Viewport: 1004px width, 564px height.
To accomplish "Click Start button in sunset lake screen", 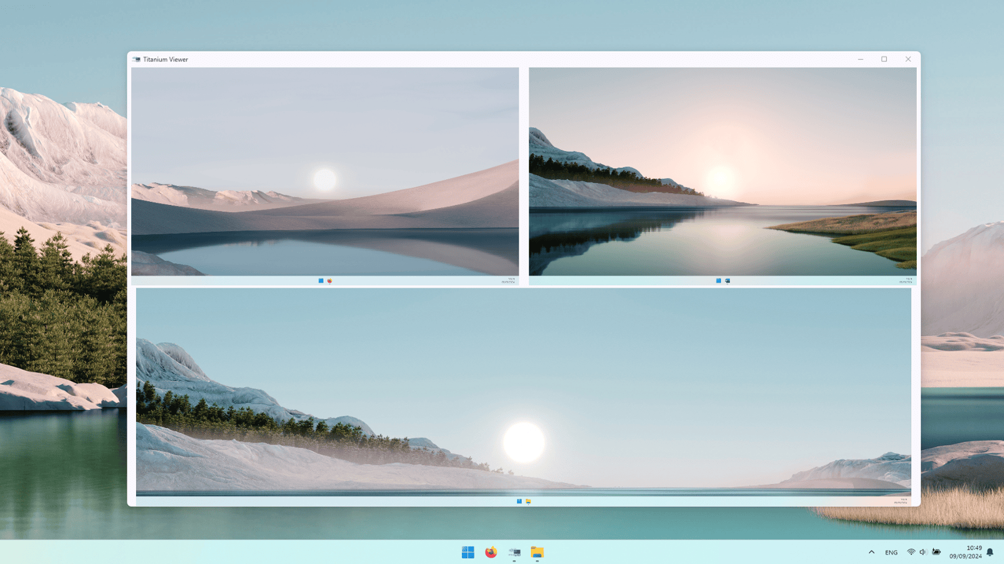I will tap(718, 281).
